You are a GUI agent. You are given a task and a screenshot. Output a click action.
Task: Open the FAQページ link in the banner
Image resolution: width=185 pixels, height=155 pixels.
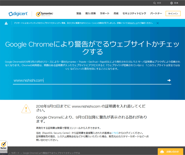pyautogui.click(x=133, y=23)
